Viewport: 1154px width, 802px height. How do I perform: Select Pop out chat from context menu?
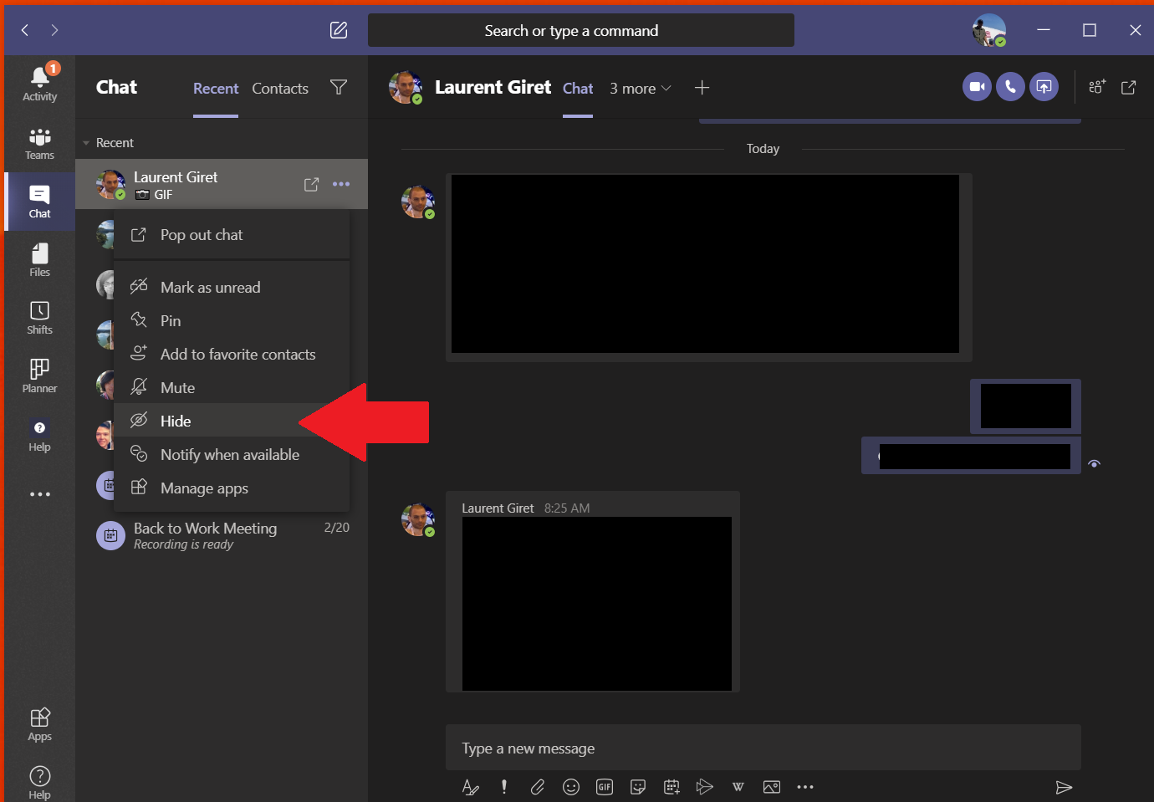(x=232, y=235)
